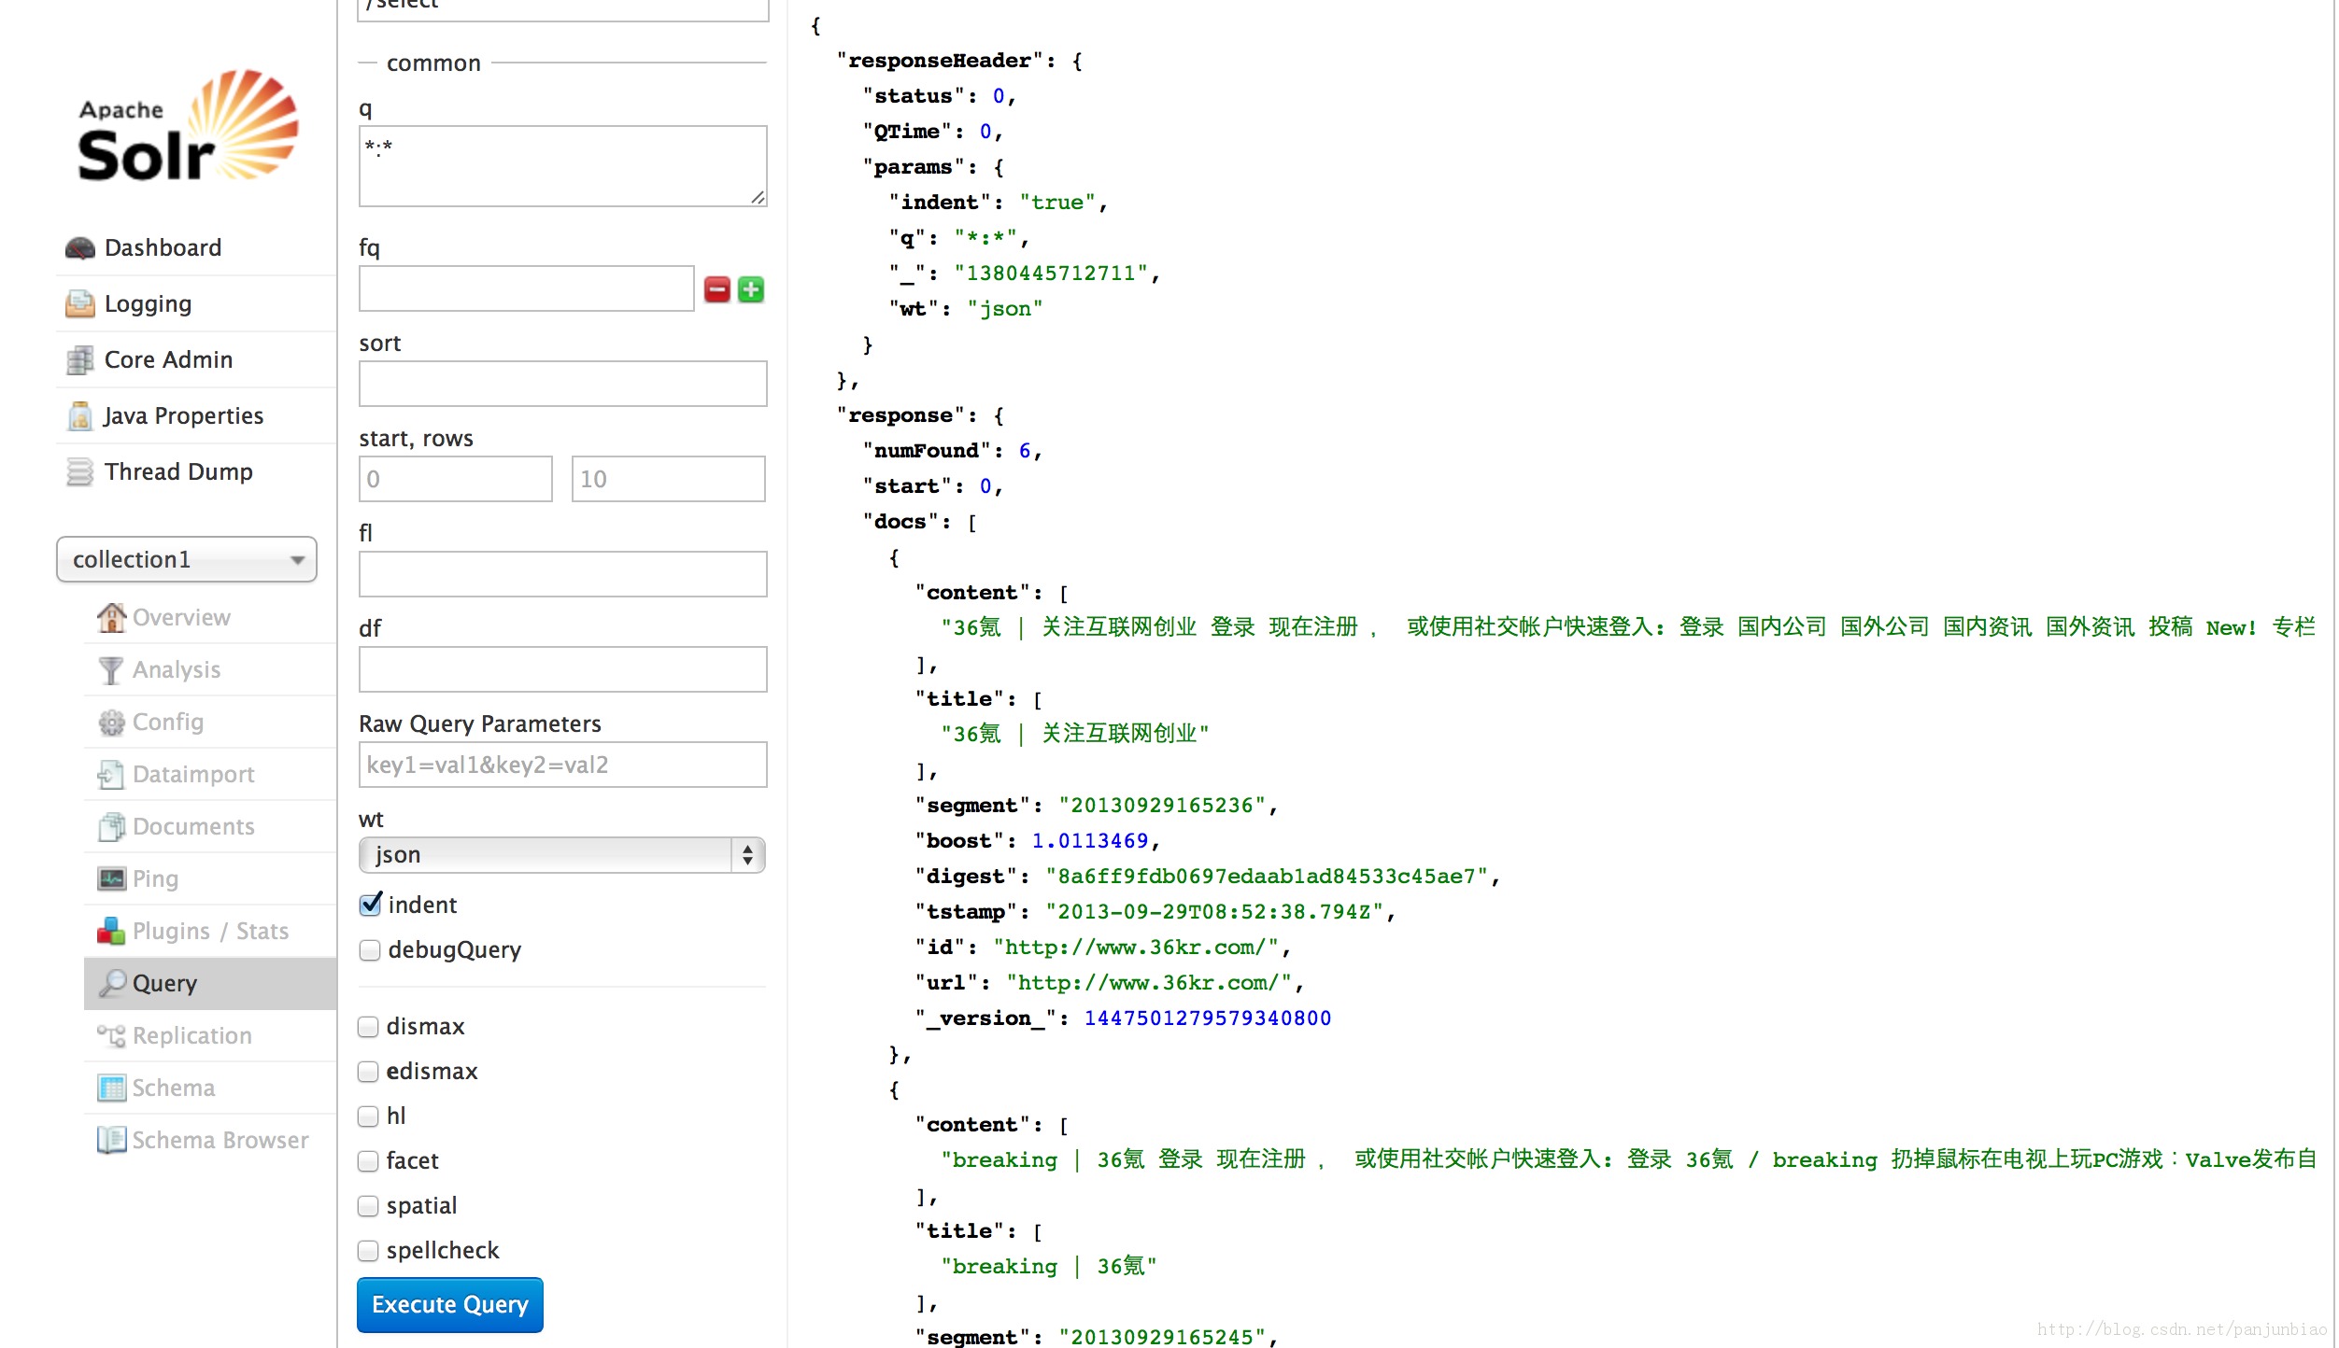2339x1348 pixels.
Task: Open the Overview link for collection1
Action: click(181, 617)
